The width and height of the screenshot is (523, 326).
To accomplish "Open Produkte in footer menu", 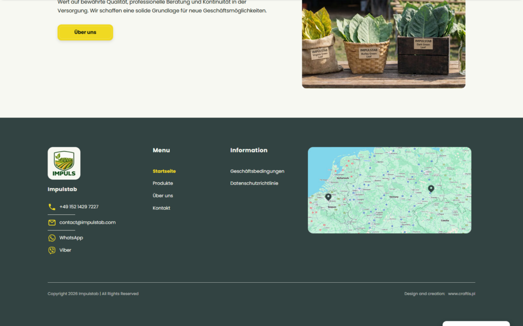I will [163, 183].
